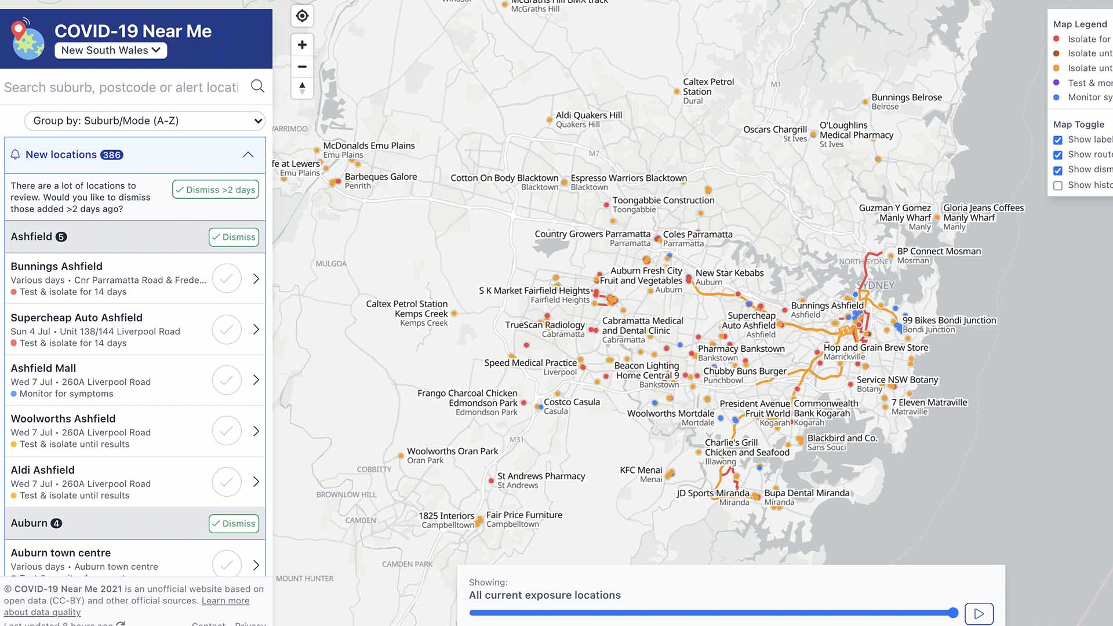Click the search magnifier icon
The image size is (1113, 626).
point(257,86)
